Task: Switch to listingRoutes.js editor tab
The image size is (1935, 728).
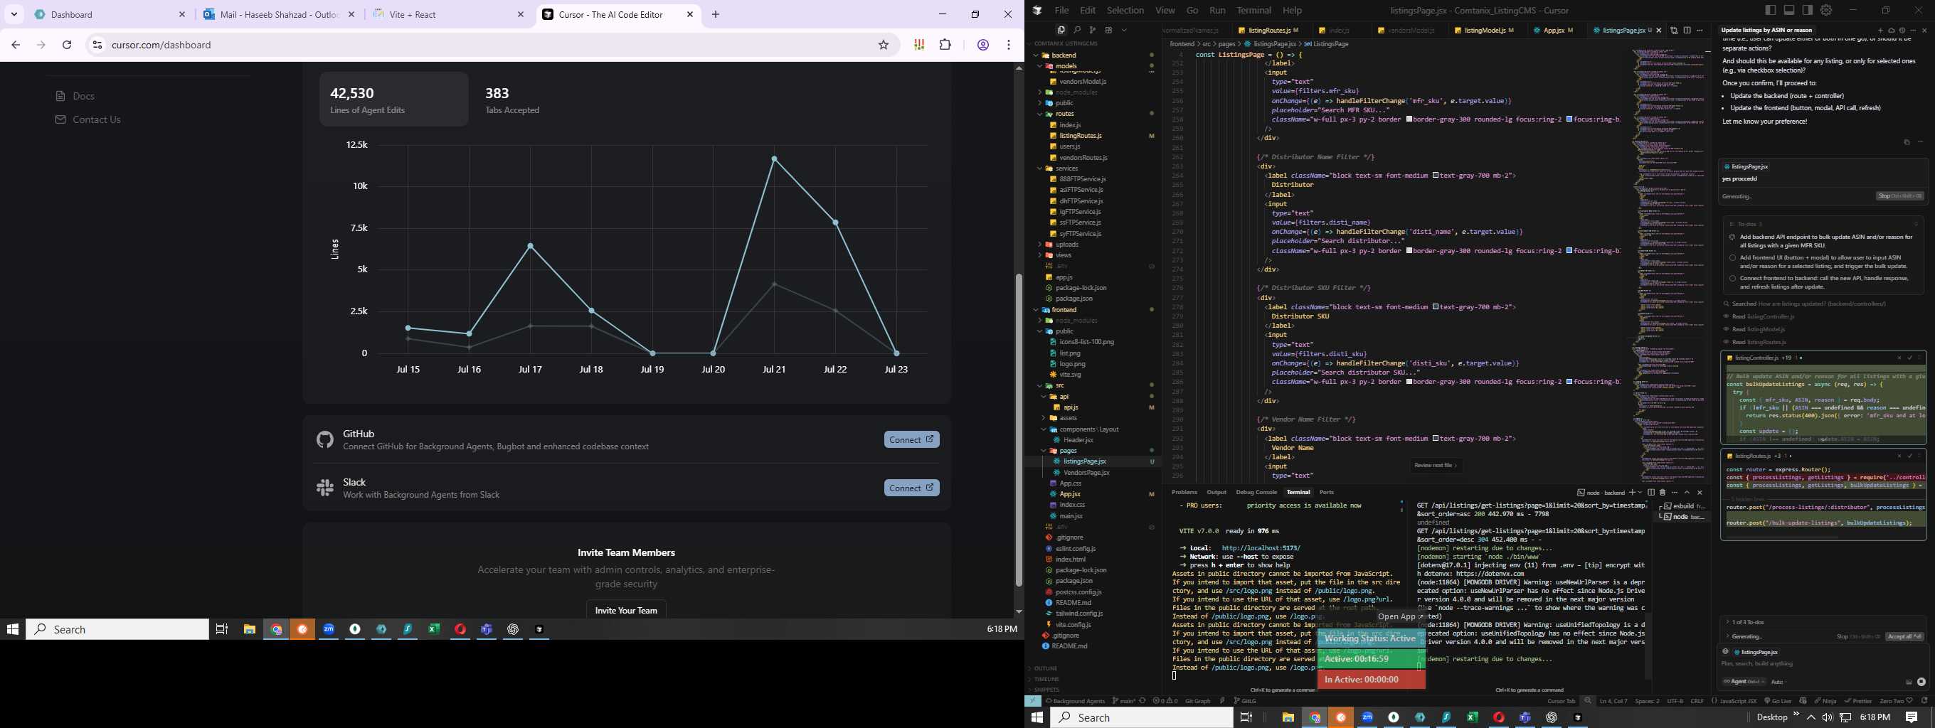Action: pos(1268,31)
